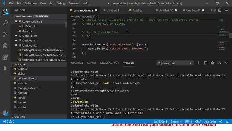Click the VS Code logo icon
This screenshot has height=131, width=232.
4,3
